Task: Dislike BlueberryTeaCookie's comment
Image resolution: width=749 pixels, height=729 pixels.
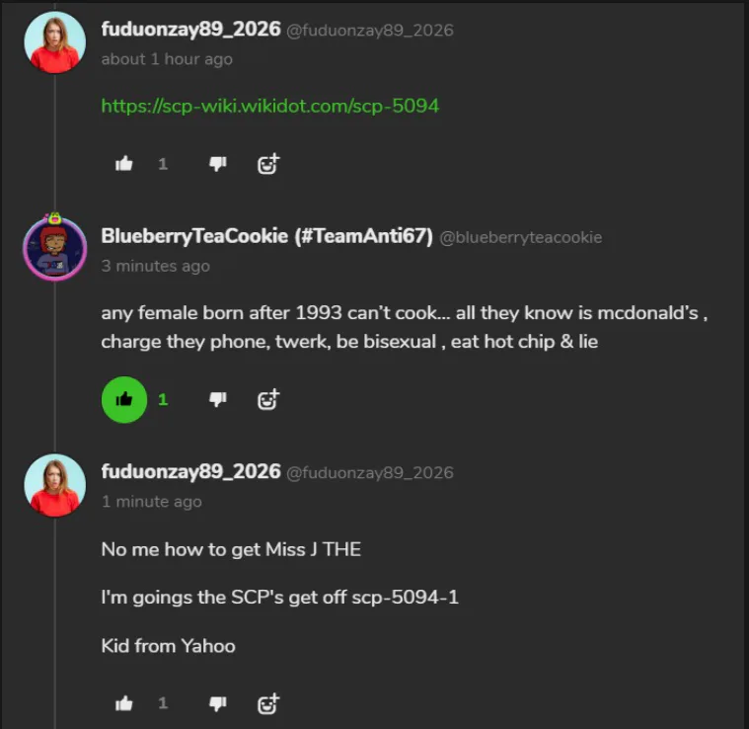Action: (x=218, y=399)
